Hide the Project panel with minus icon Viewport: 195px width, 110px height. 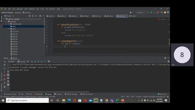43,16
